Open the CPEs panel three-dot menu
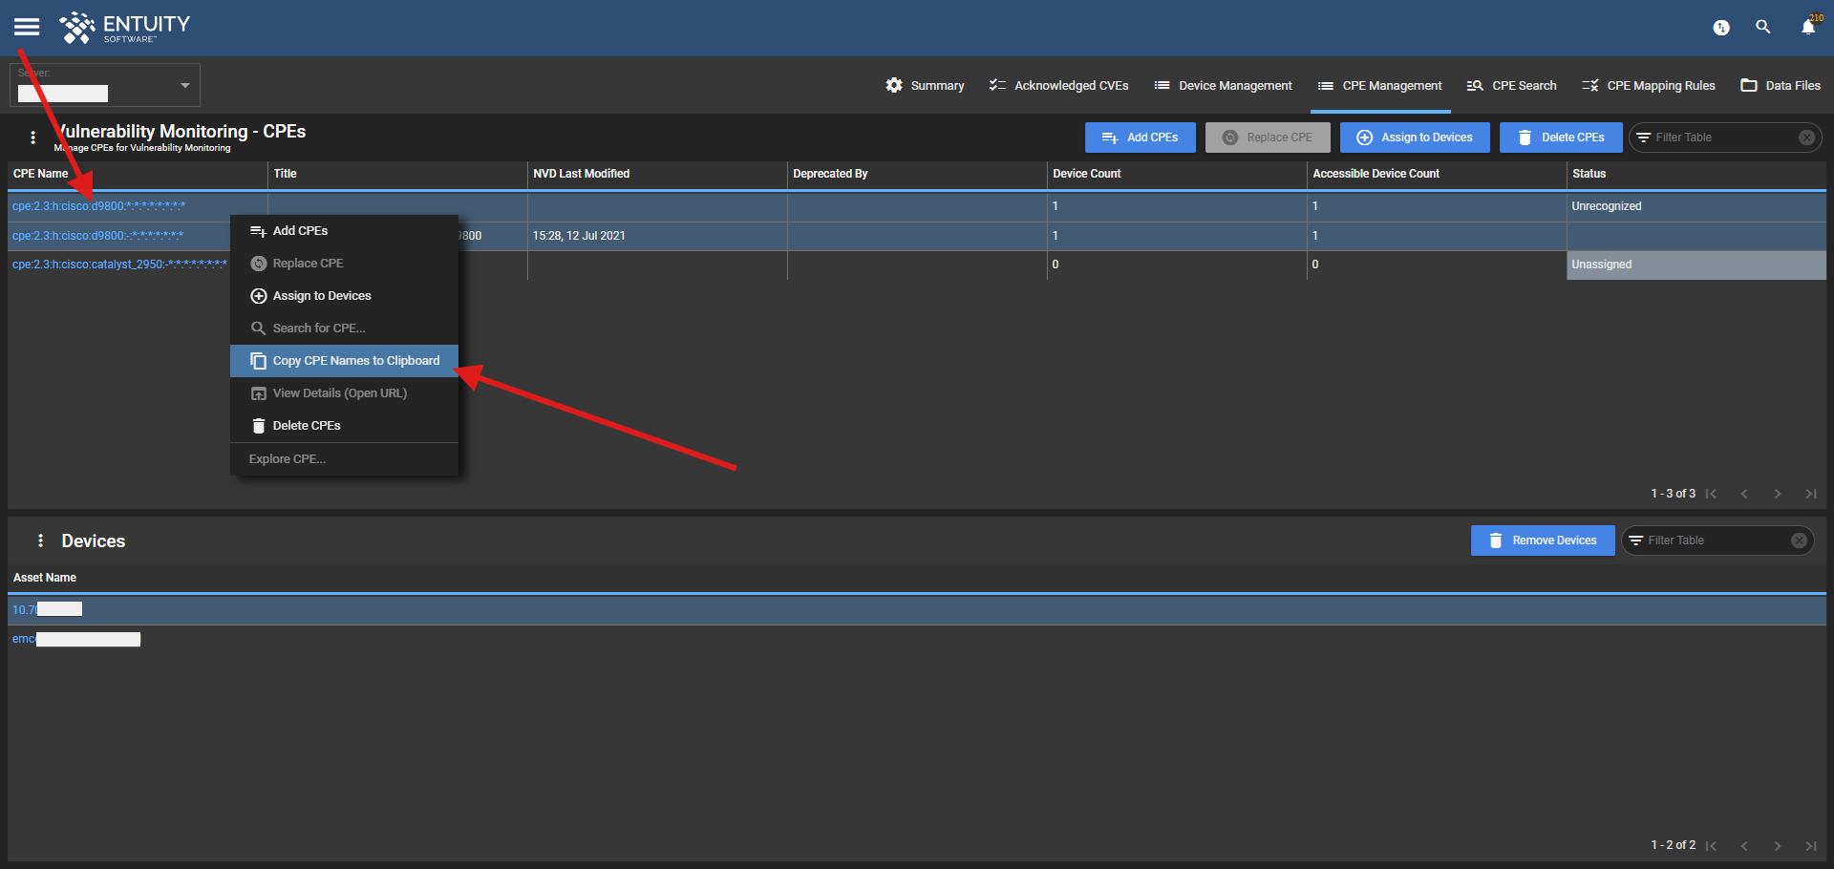 click(x=33, y=138)
